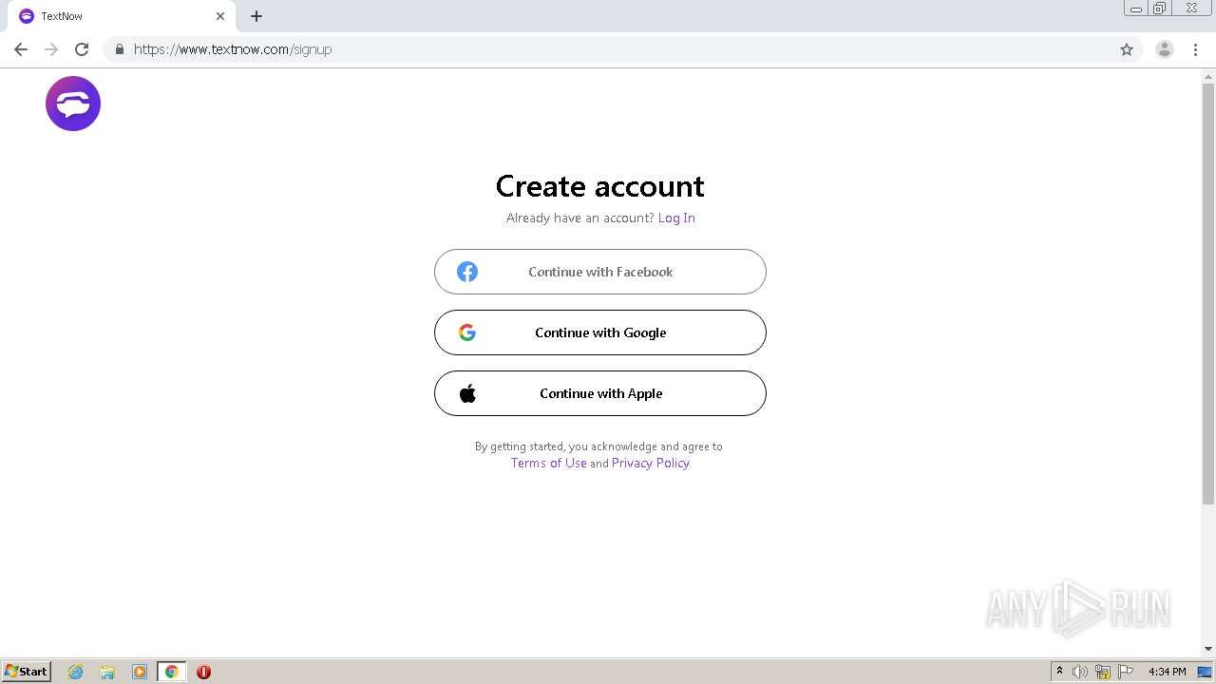Open a new tab with plus button
Screen dimensions: 1216x684
256,16
